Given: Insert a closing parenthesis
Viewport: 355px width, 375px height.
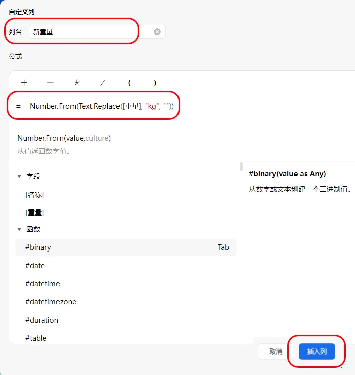Looking at the screenshot, I should [x=155, y=83].
